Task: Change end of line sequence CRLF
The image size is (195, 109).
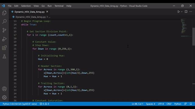Action: 169,104
